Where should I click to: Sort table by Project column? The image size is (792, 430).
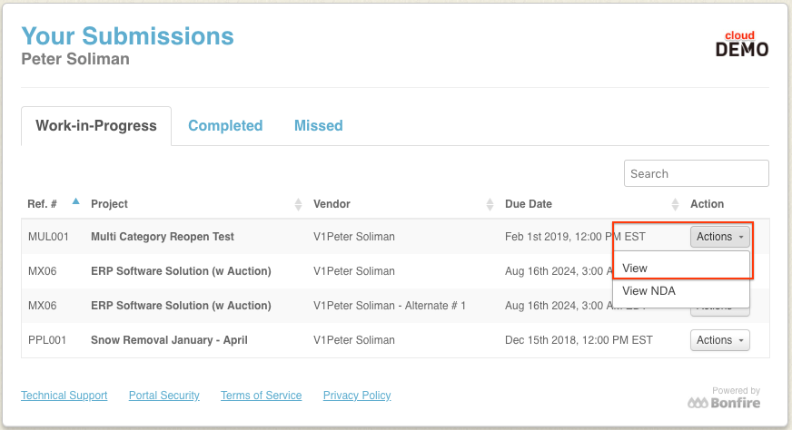[x=298, y=204]
